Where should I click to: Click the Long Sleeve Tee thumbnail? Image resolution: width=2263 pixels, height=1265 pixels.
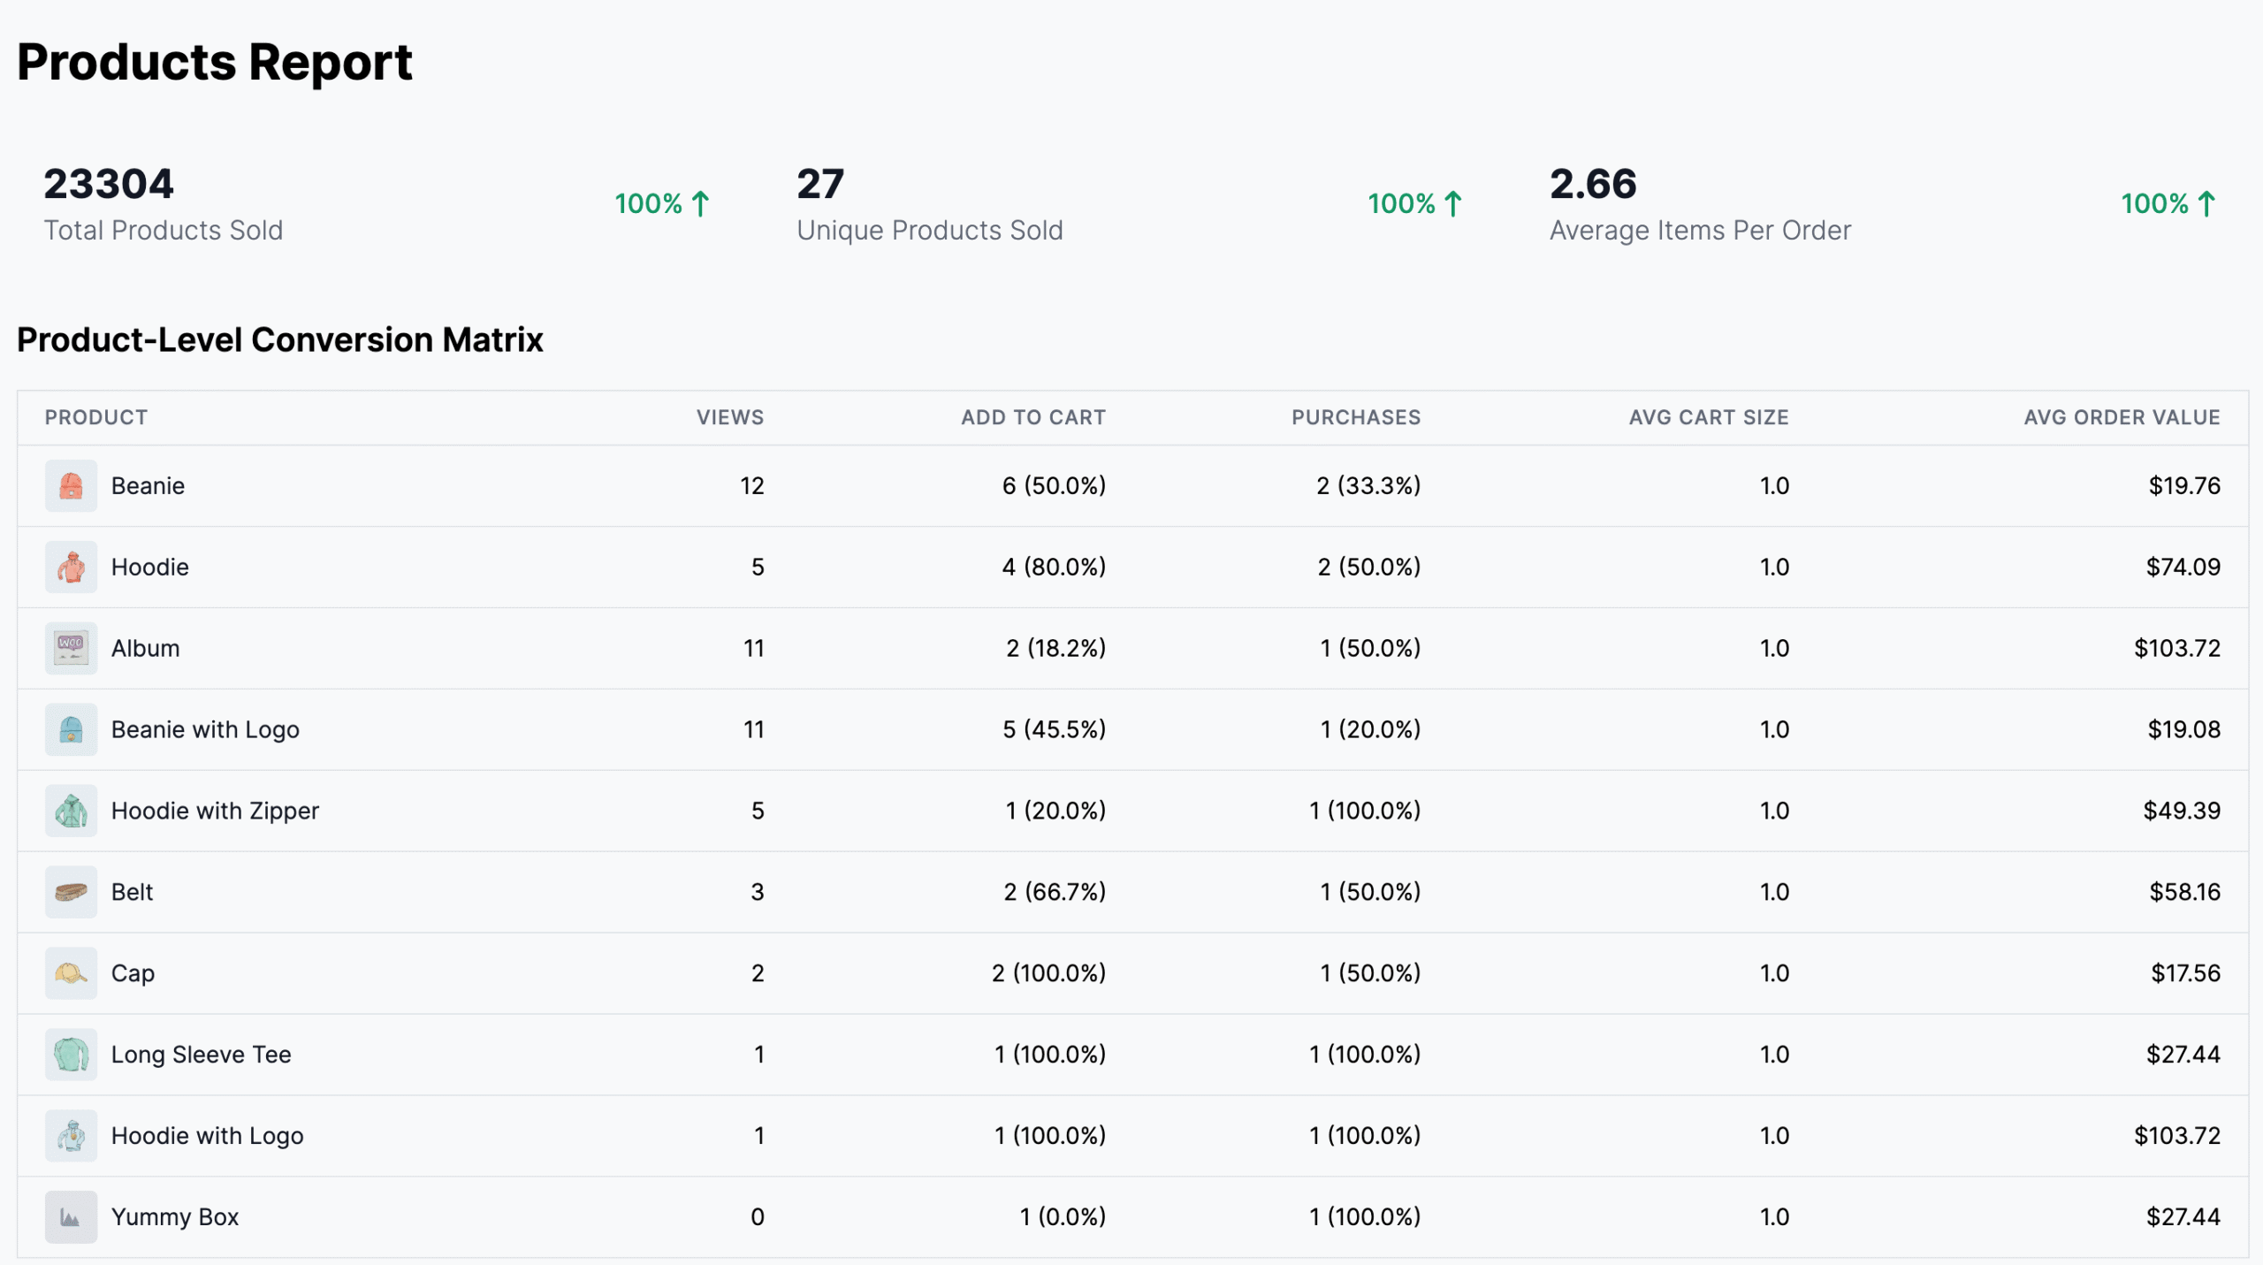[x=71, y=1055]
